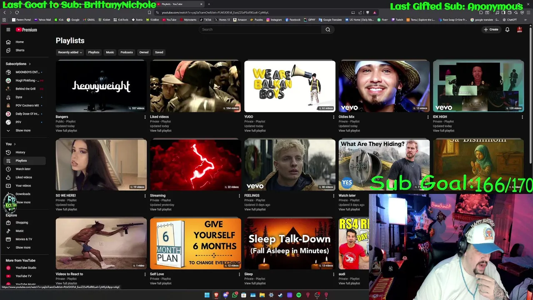The height and width of the screenshot is (300, 533).
Task: Select the Podcasts filter chip
Action: [x=127, y=52]
